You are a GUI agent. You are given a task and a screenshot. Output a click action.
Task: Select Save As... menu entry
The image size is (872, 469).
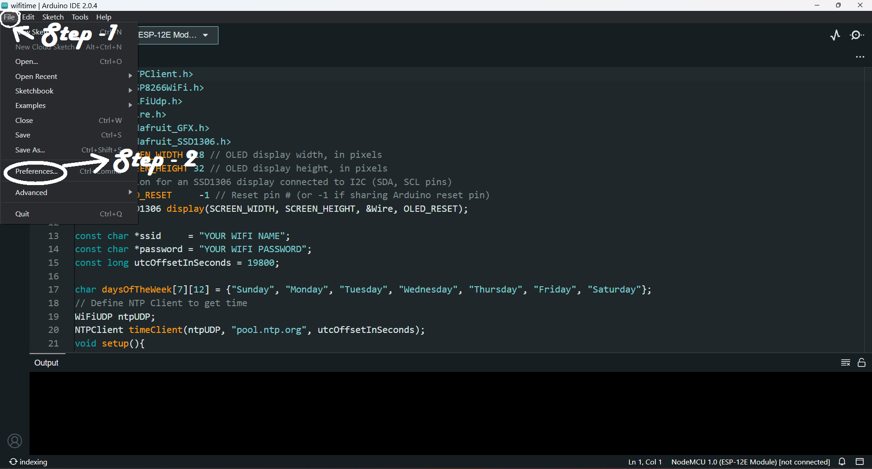point(69,150)
